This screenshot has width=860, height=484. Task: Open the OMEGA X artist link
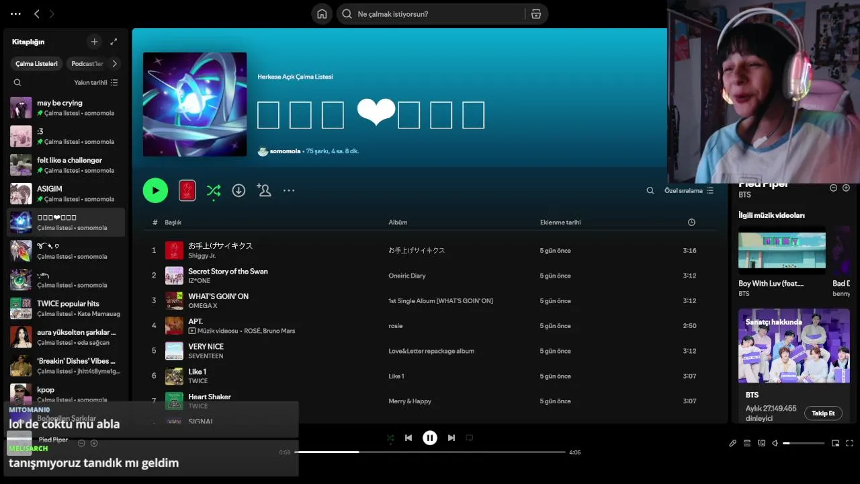(x=202, y=306)
